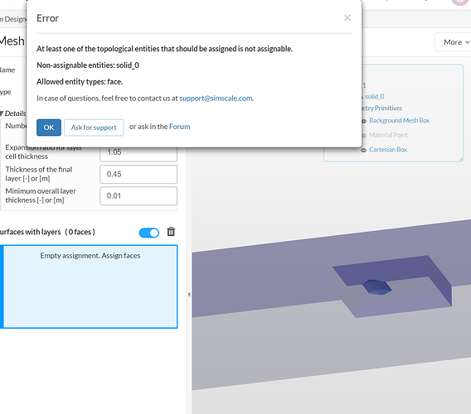Toggle the Surfaces with layers switch

(x=149, y=233)
